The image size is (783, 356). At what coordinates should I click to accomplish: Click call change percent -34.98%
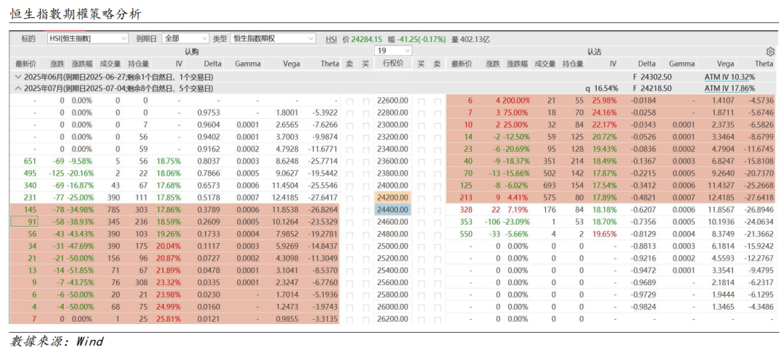[80, 209]
